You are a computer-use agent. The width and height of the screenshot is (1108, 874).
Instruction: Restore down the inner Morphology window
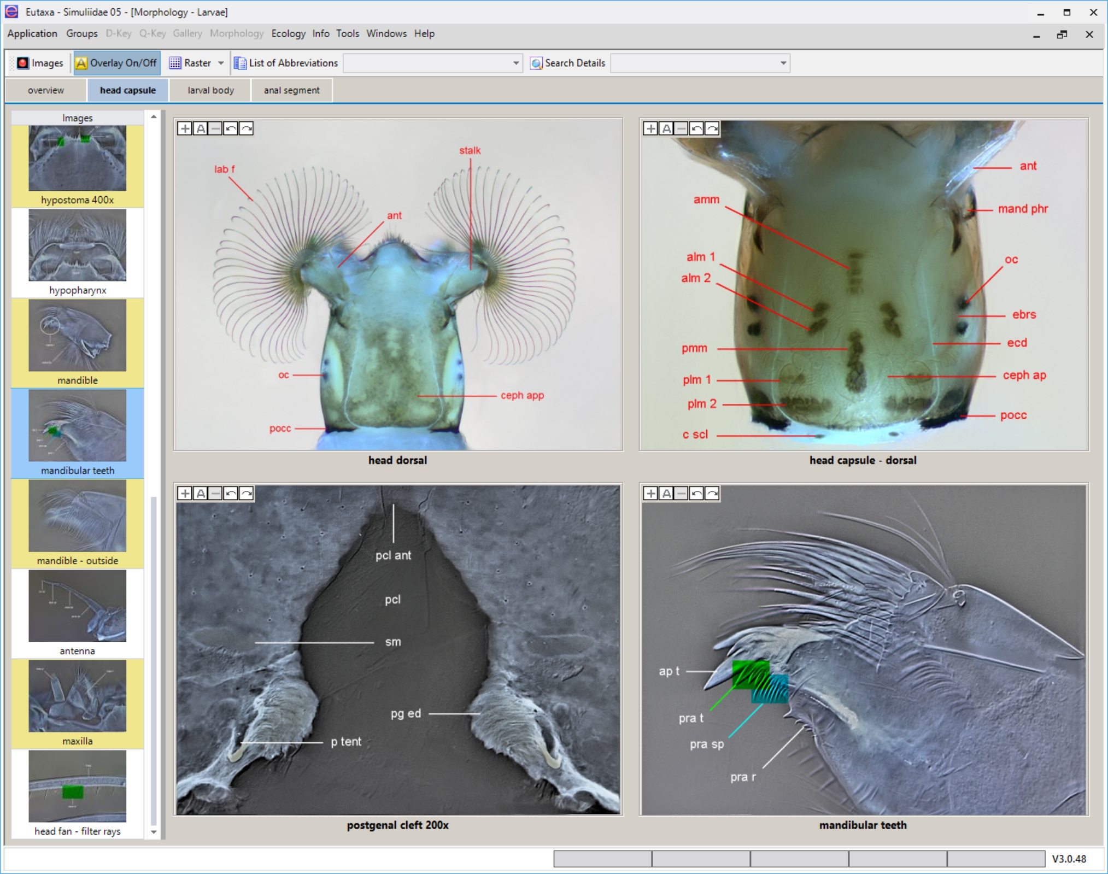coord(1062,34)
